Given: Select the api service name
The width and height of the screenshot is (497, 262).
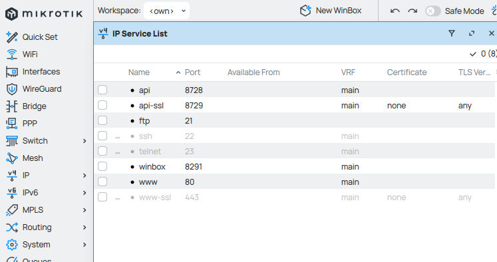Looking at the screenshot, I should tap(144, 90).
